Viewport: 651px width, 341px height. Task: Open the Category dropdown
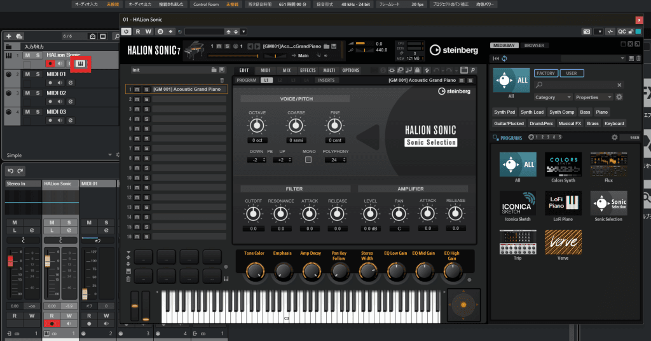pyautogui.click(x=552, y=97)
